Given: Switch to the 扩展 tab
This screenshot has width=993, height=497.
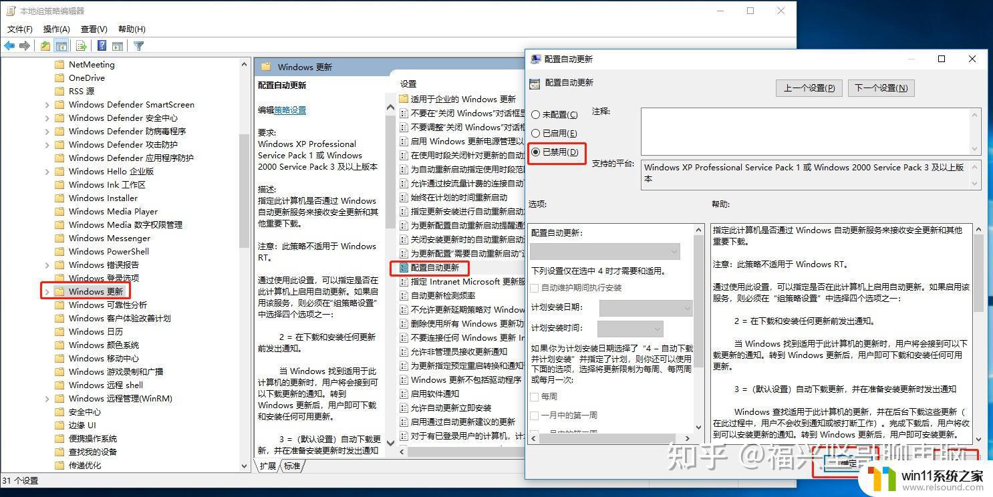Looking at the screenshot, I should 268,466.
